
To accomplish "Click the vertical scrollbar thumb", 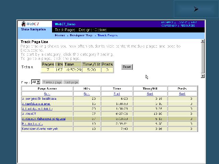I will pyautogui.click(x=203, y=58).
